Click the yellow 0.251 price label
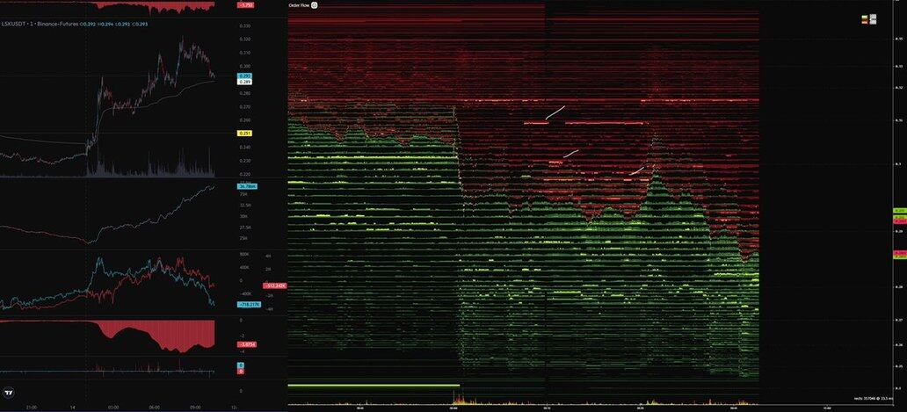 [x=245, y=134]
